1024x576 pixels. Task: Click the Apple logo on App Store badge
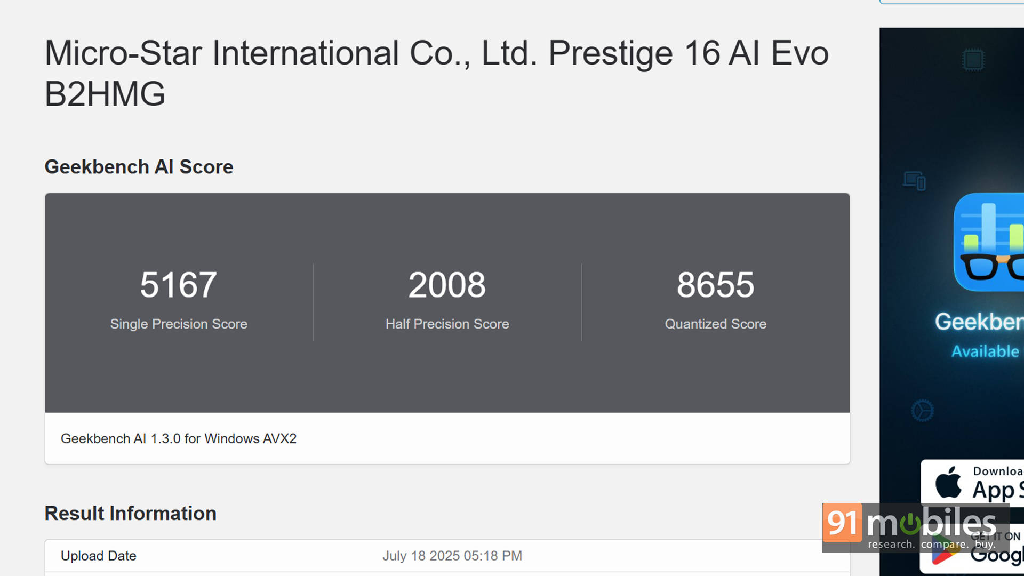tap(948, 482)
